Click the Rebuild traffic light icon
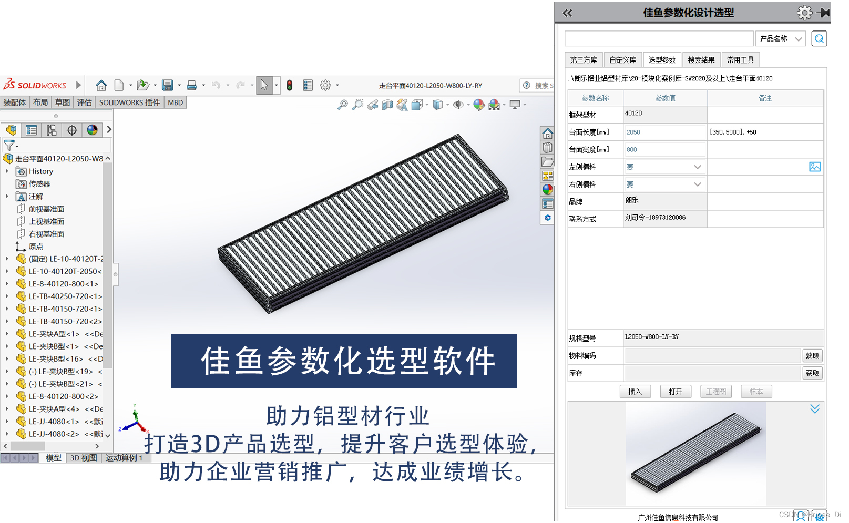 (290, 85)
